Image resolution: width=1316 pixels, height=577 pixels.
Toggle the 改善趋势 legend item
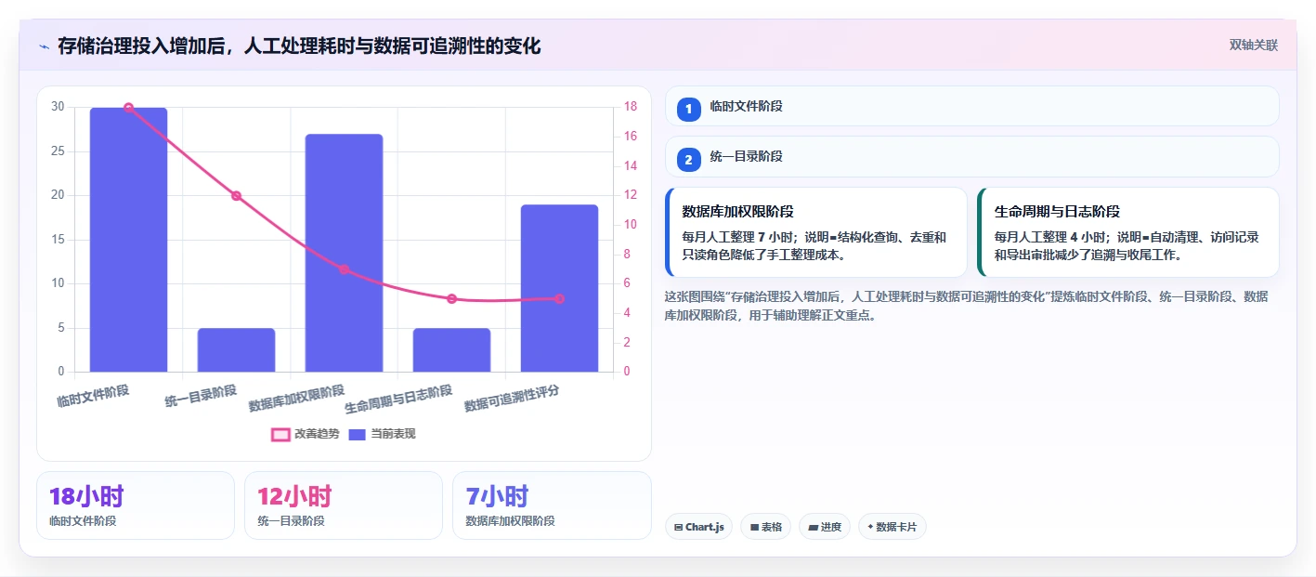[306, 434]
